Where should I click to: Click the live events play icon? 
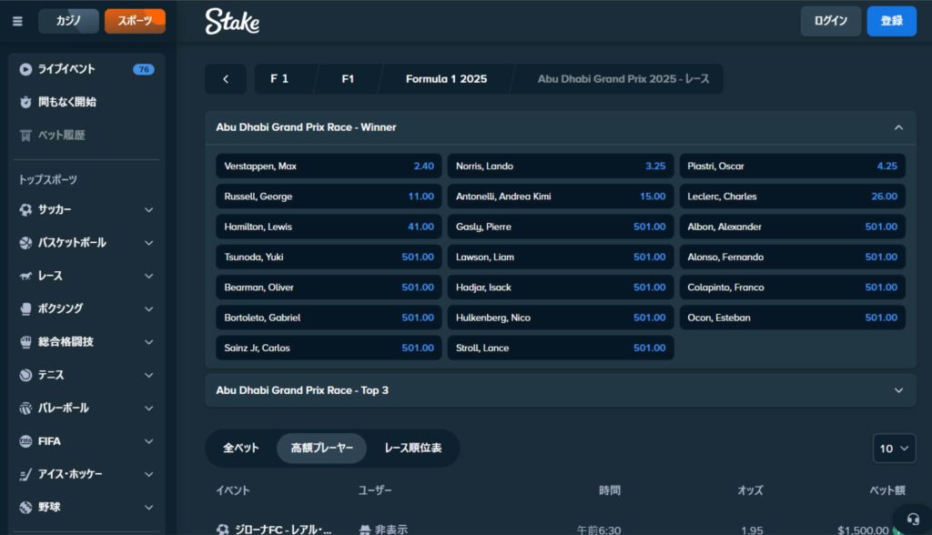pyautogui.click(x=25, y=69)
